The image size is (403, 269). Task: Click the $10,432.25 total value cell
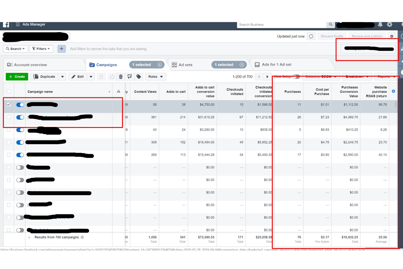point(350,237)
